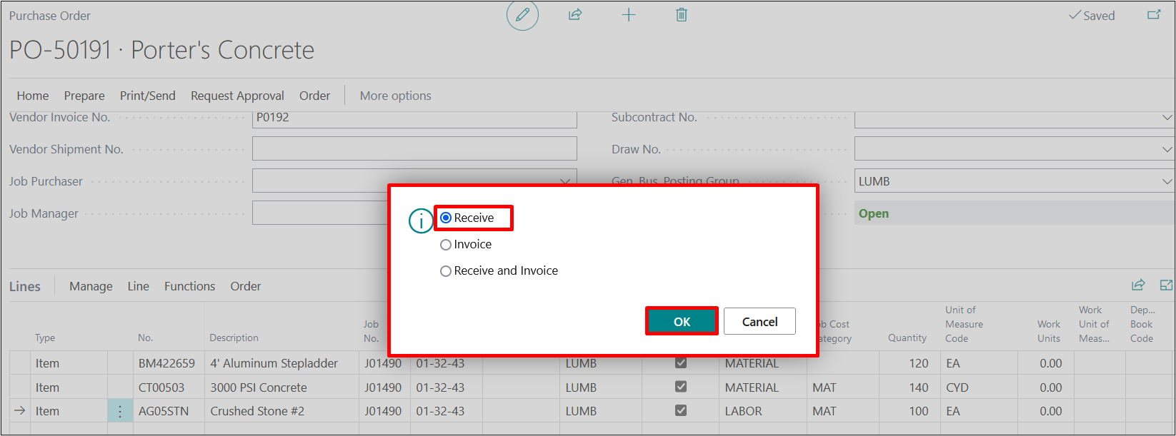This screenshot has width=1176, height=436.
Task: Open the Prepare menu
Action: click(x=84, y=96)
